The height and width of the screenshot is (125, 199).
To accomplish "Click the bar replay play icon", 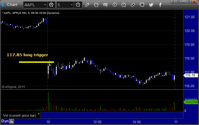I will pyautogui.click(x=115, y=5).
